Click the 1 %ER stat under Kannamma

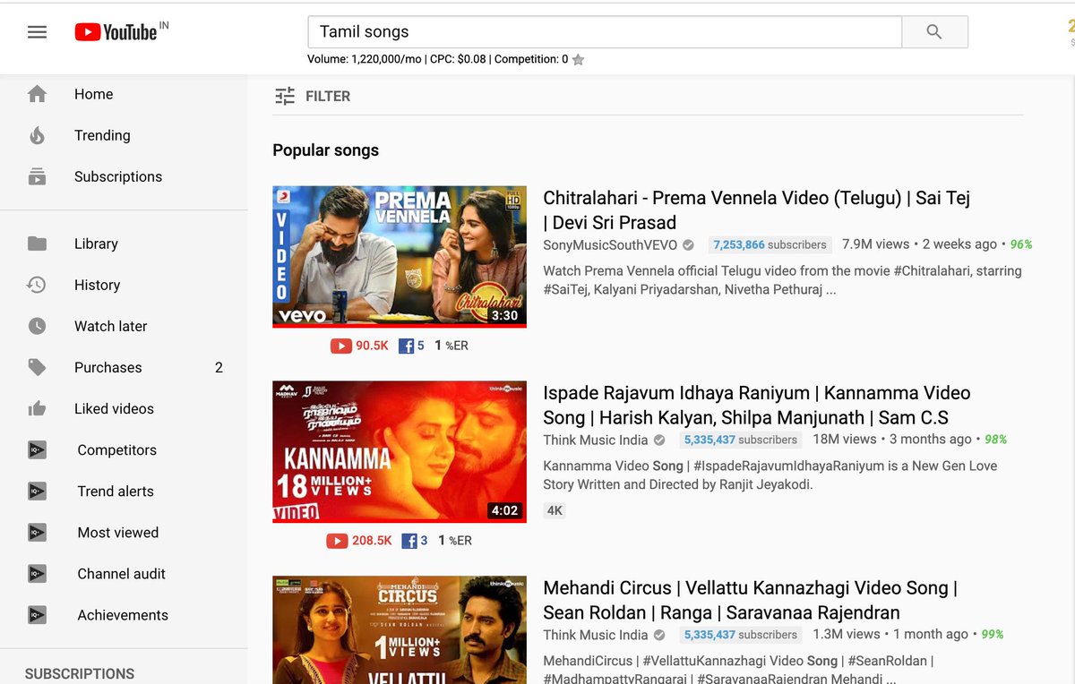coord(455,541)
